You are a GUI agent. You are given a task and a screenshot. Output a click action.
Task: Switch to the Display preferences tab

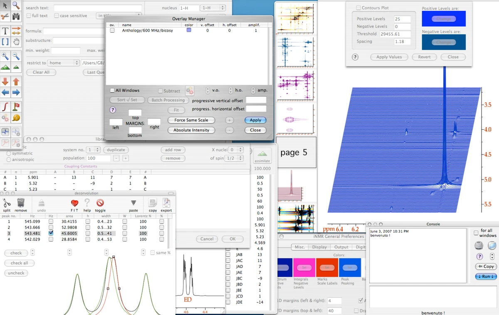point(319,247)
